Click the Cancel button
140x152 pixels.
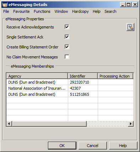coord(92,146)
